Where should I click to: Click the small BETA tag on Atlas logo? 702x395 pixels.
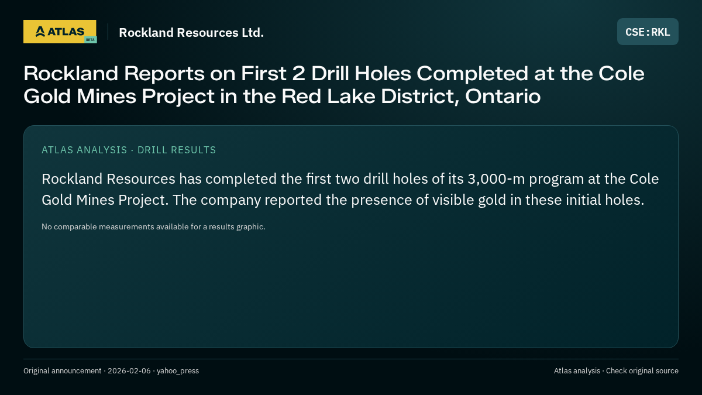[x=90, y=40]
